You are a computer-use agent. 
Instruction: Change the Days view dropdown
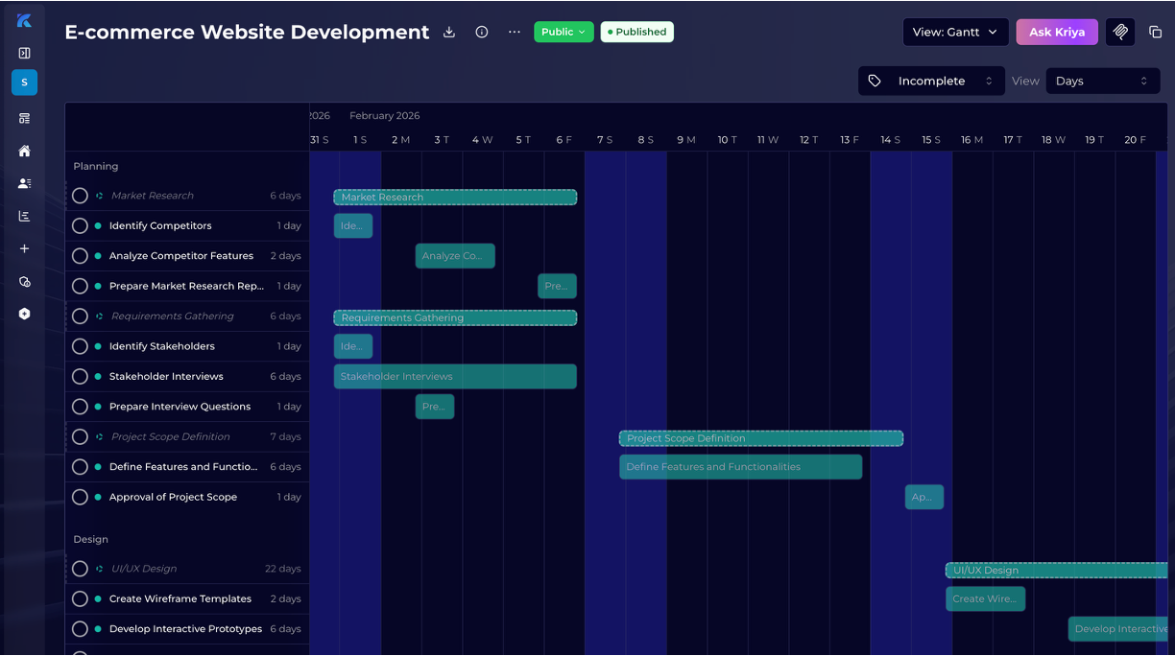tap(1102, 81)
